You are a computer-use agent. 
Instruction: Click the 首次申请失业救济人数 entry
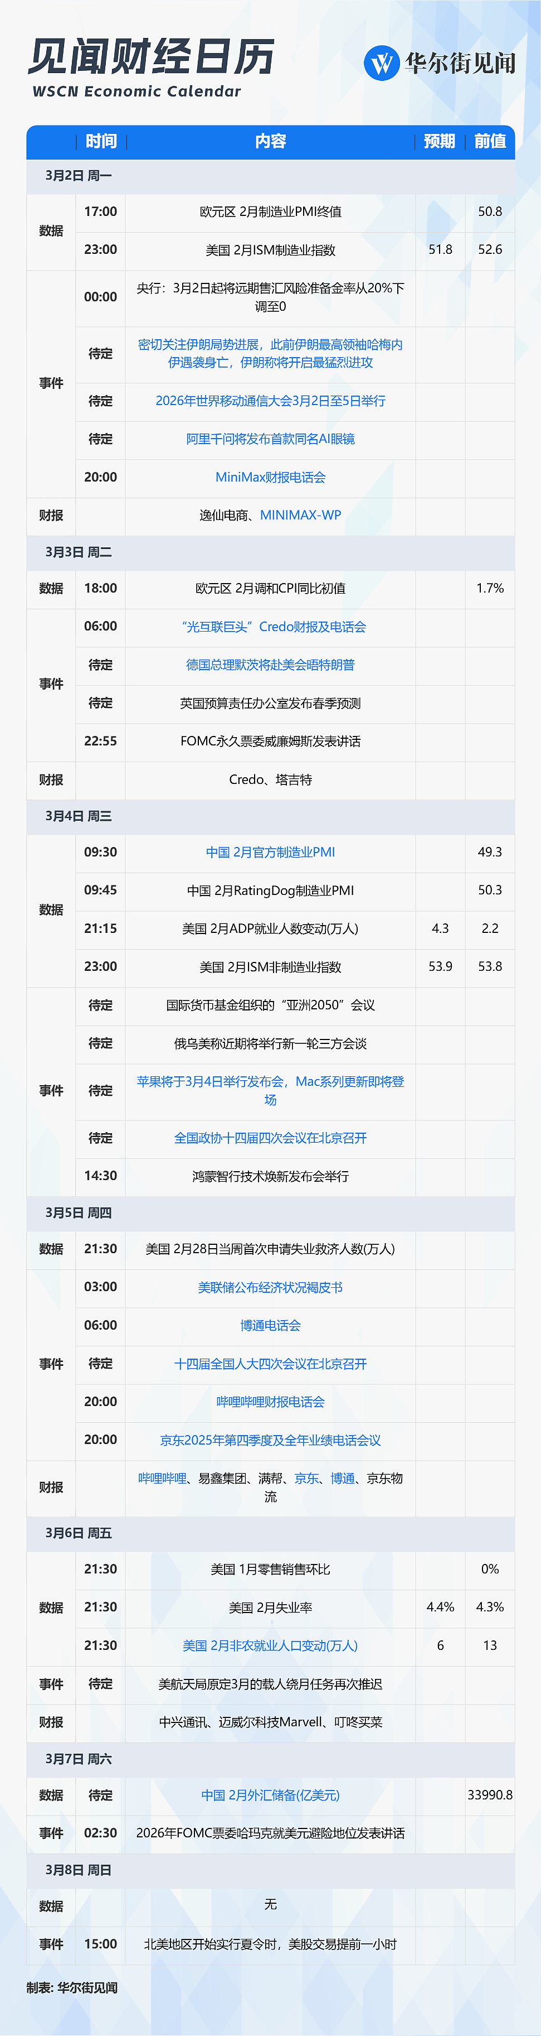tap(270, 1249)
